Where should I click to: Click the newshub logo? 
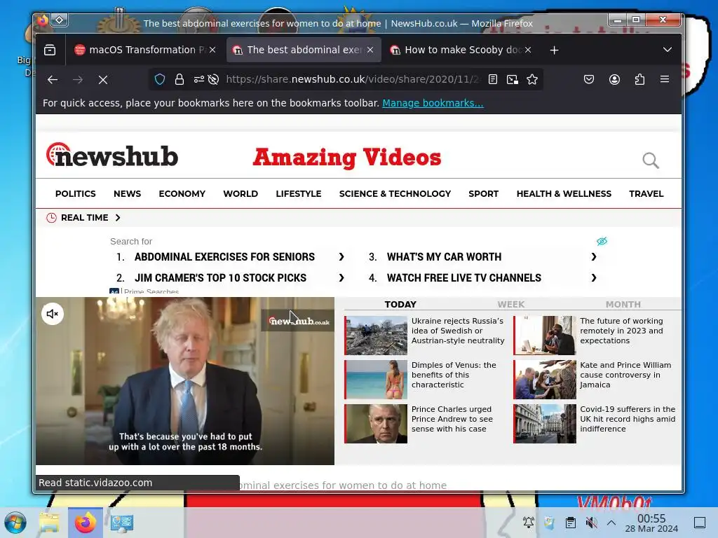pos(112,155)
